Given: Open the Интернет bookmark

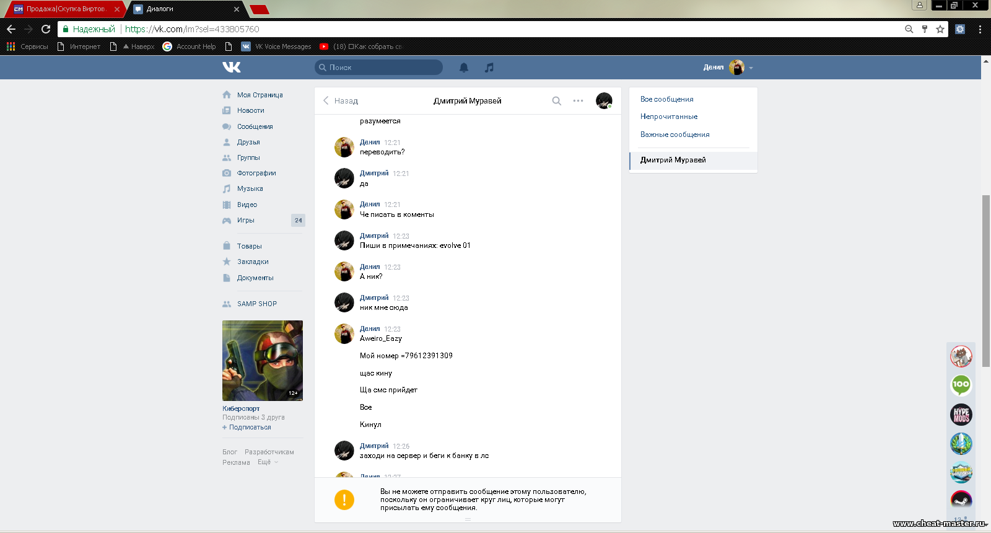Looking at the screenshot, I should 79,46.
